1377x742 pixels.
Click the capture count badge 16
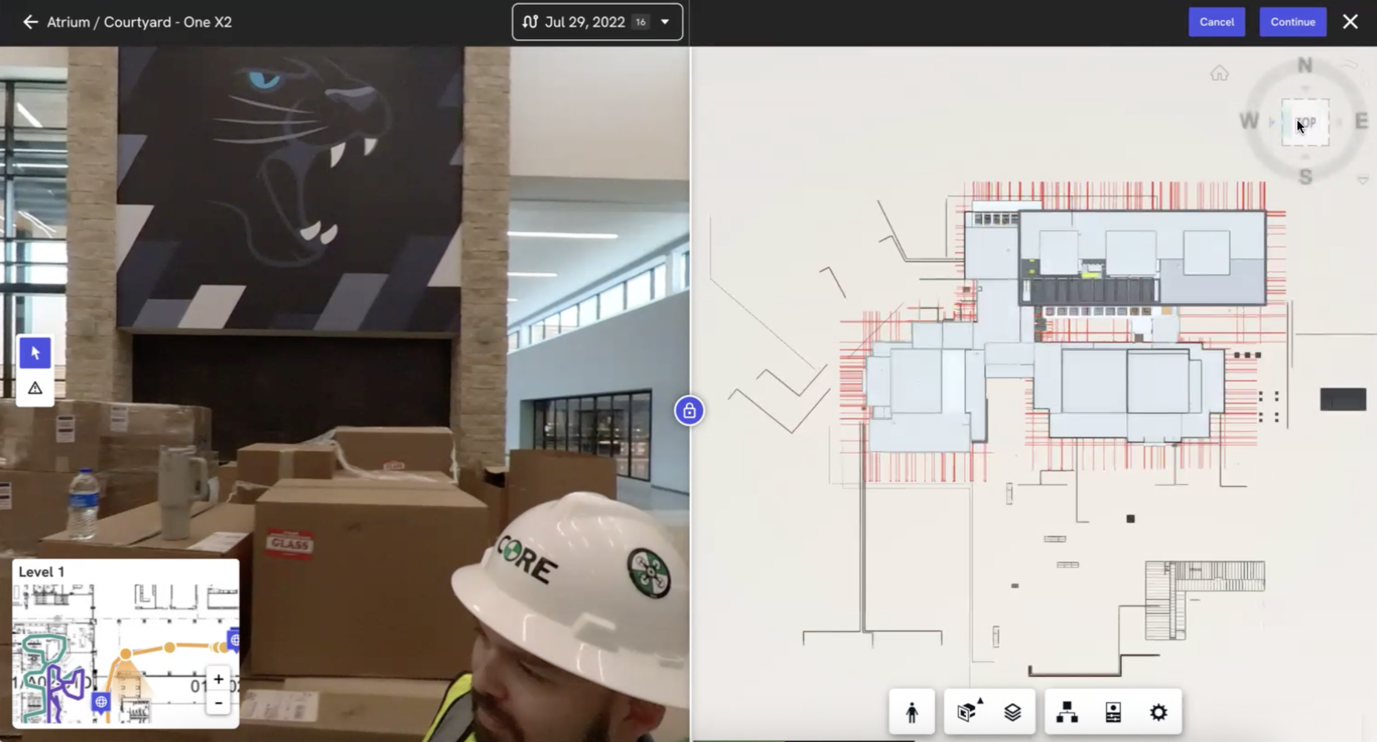(640, 22)
